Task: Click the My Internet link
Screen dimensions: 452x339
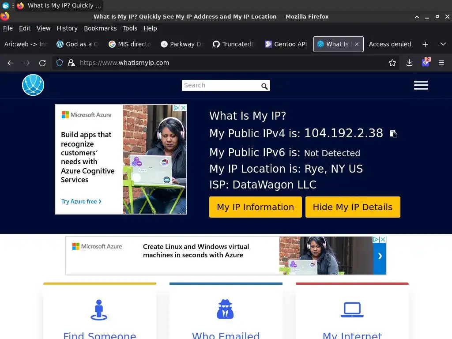Action: point(352,335)
